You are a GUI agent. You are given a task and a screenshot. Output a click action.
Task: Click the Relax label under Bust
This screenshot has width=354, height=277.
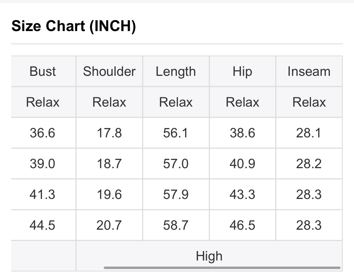pyautogui.click(x=43, y=102)
